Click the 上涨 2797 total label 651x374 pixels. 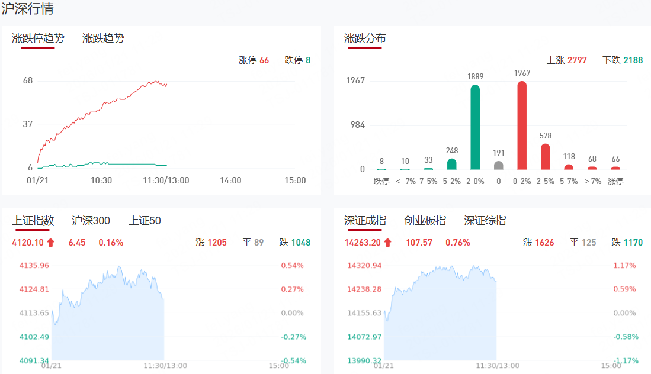click(x=566, y=60)
